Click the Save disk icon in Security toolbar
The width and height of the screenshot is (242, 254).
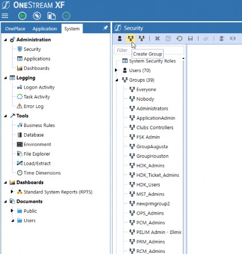coord(191,38)
